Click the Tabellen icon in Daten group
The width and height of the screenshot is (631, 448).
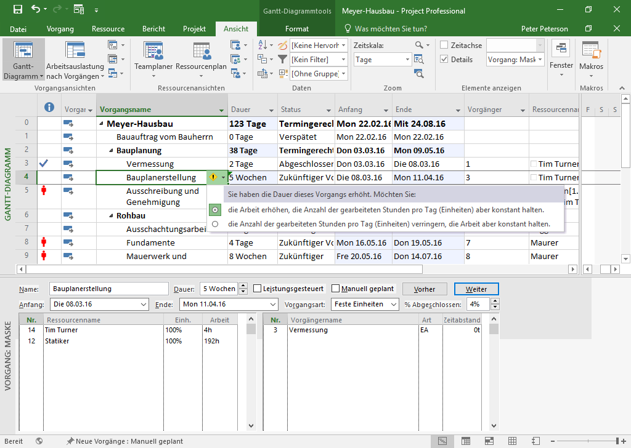click(263, 73)
